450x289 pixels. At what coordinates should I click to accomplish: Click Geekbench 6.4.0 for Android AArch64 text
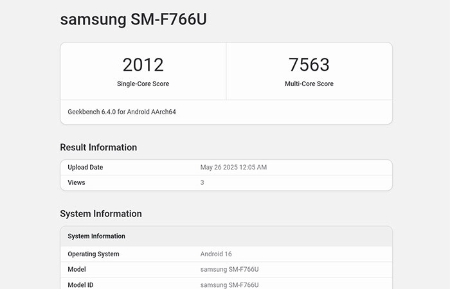coord(122,112)
